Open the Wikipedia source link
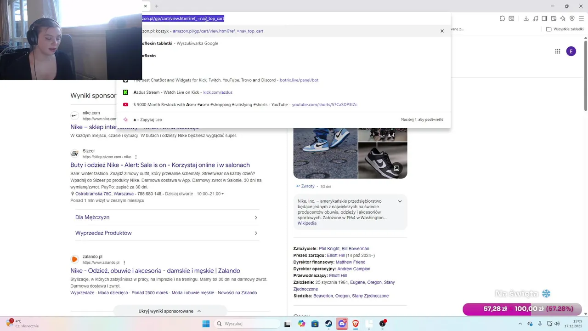 [307, 223]
